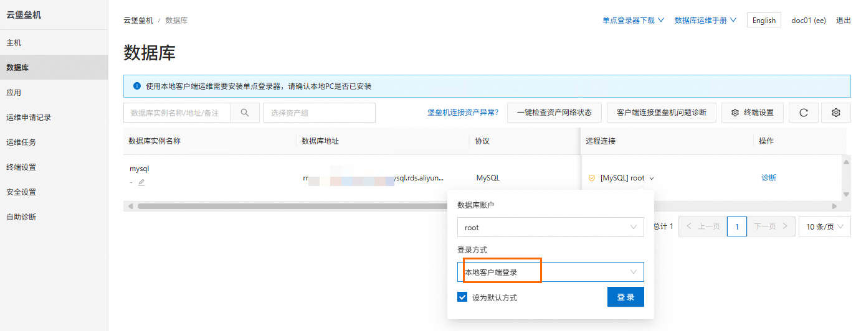
Task: Open 运维申请记录 in the sidebar
Action: click(54, 117)
